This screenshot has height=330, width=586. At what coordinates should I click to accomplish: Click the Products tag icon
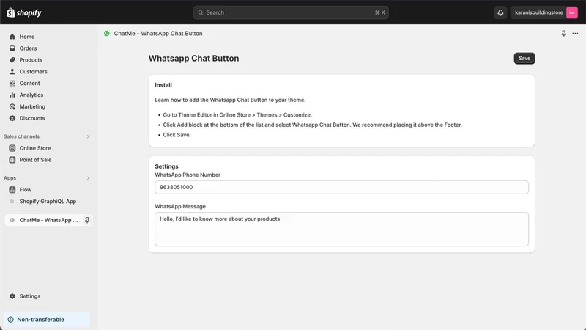(x=12, y=60)
